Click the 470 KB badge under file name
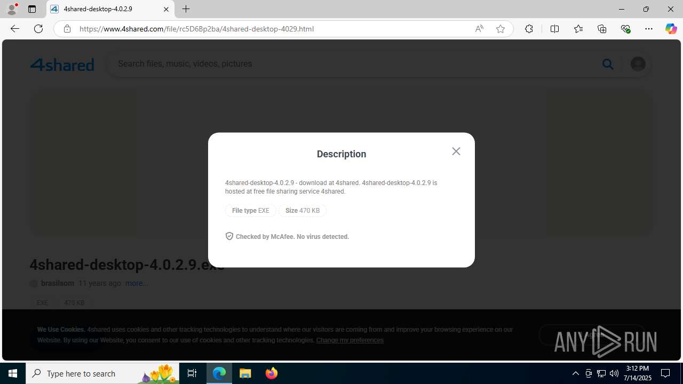Image resolution: width=683 pixels, height=384 pixels. 74,303
